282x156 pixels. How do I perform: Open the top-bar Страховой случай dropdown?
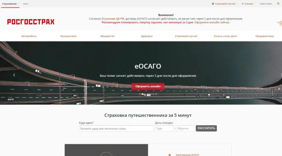pyautogui.click(x=224, y=4)
